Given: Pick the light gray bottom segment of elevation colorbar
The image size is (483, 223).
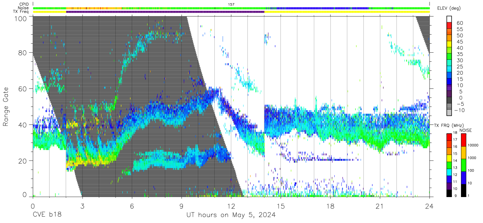Looking at the screenshot, I should [450, 113].
